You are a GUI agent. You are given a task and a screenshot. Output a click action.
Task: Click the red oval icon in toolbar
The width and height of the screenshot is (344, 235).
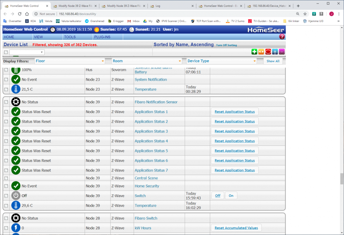(268, 52)
